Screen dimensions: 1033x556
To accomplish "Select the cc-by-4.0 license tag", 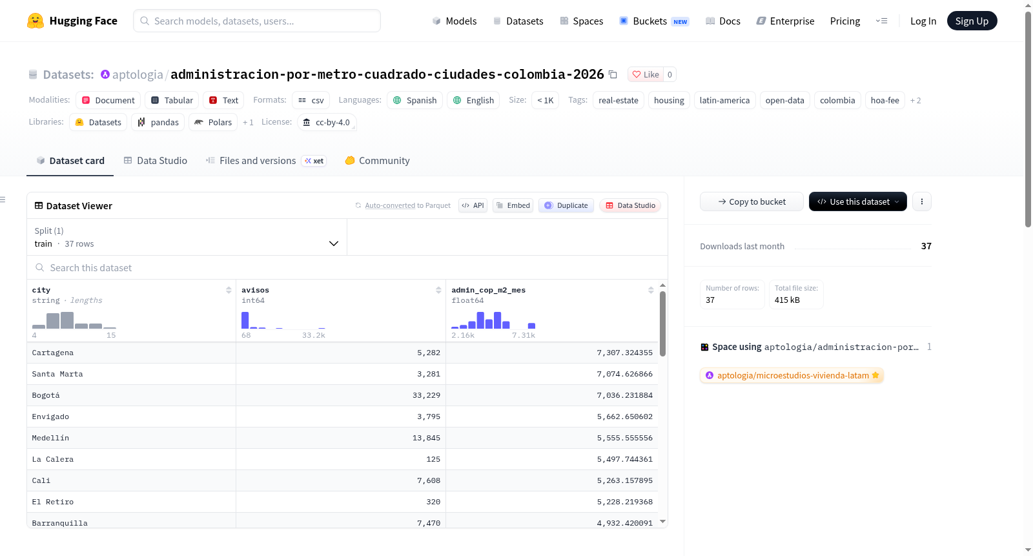I will click(327, 122).
